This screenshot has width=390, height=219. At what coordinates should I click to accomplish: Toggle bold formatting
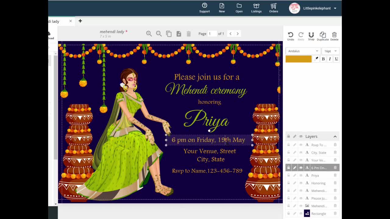(x=323, y=59)
